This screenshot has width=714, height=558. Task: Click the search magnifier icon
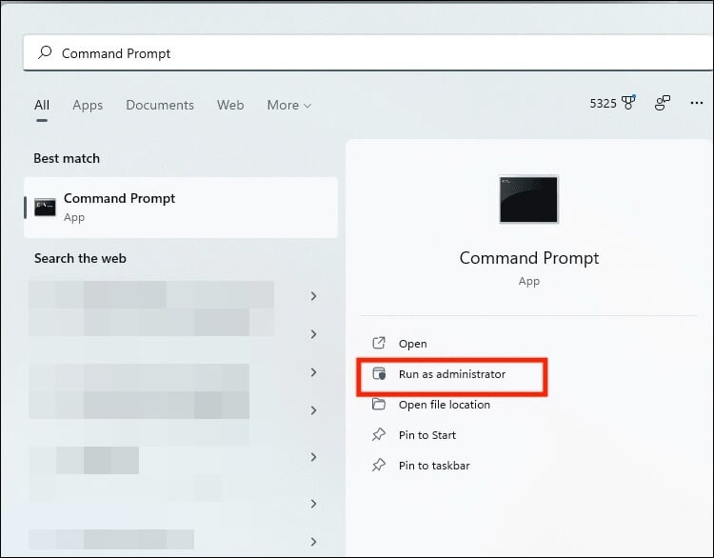pos(45,53)
